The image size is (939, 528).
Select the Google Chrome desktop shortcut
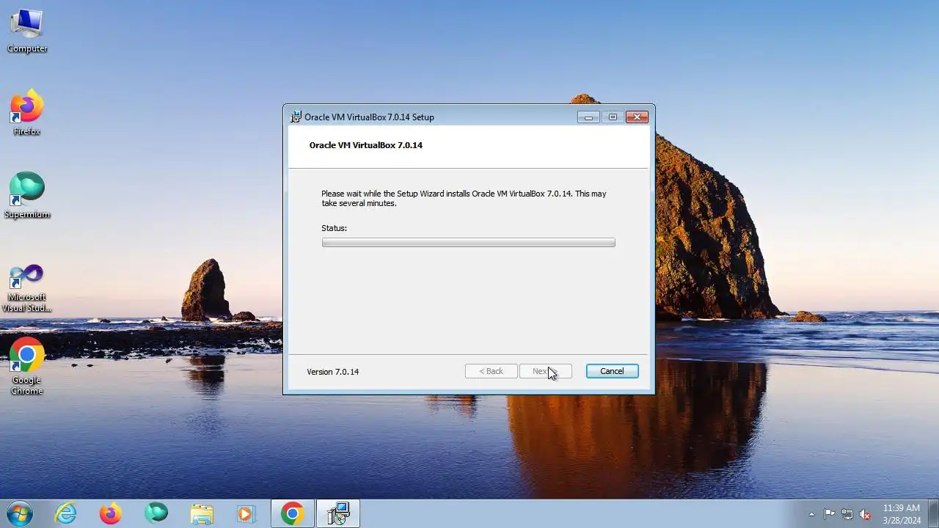[x=27, y=367]
